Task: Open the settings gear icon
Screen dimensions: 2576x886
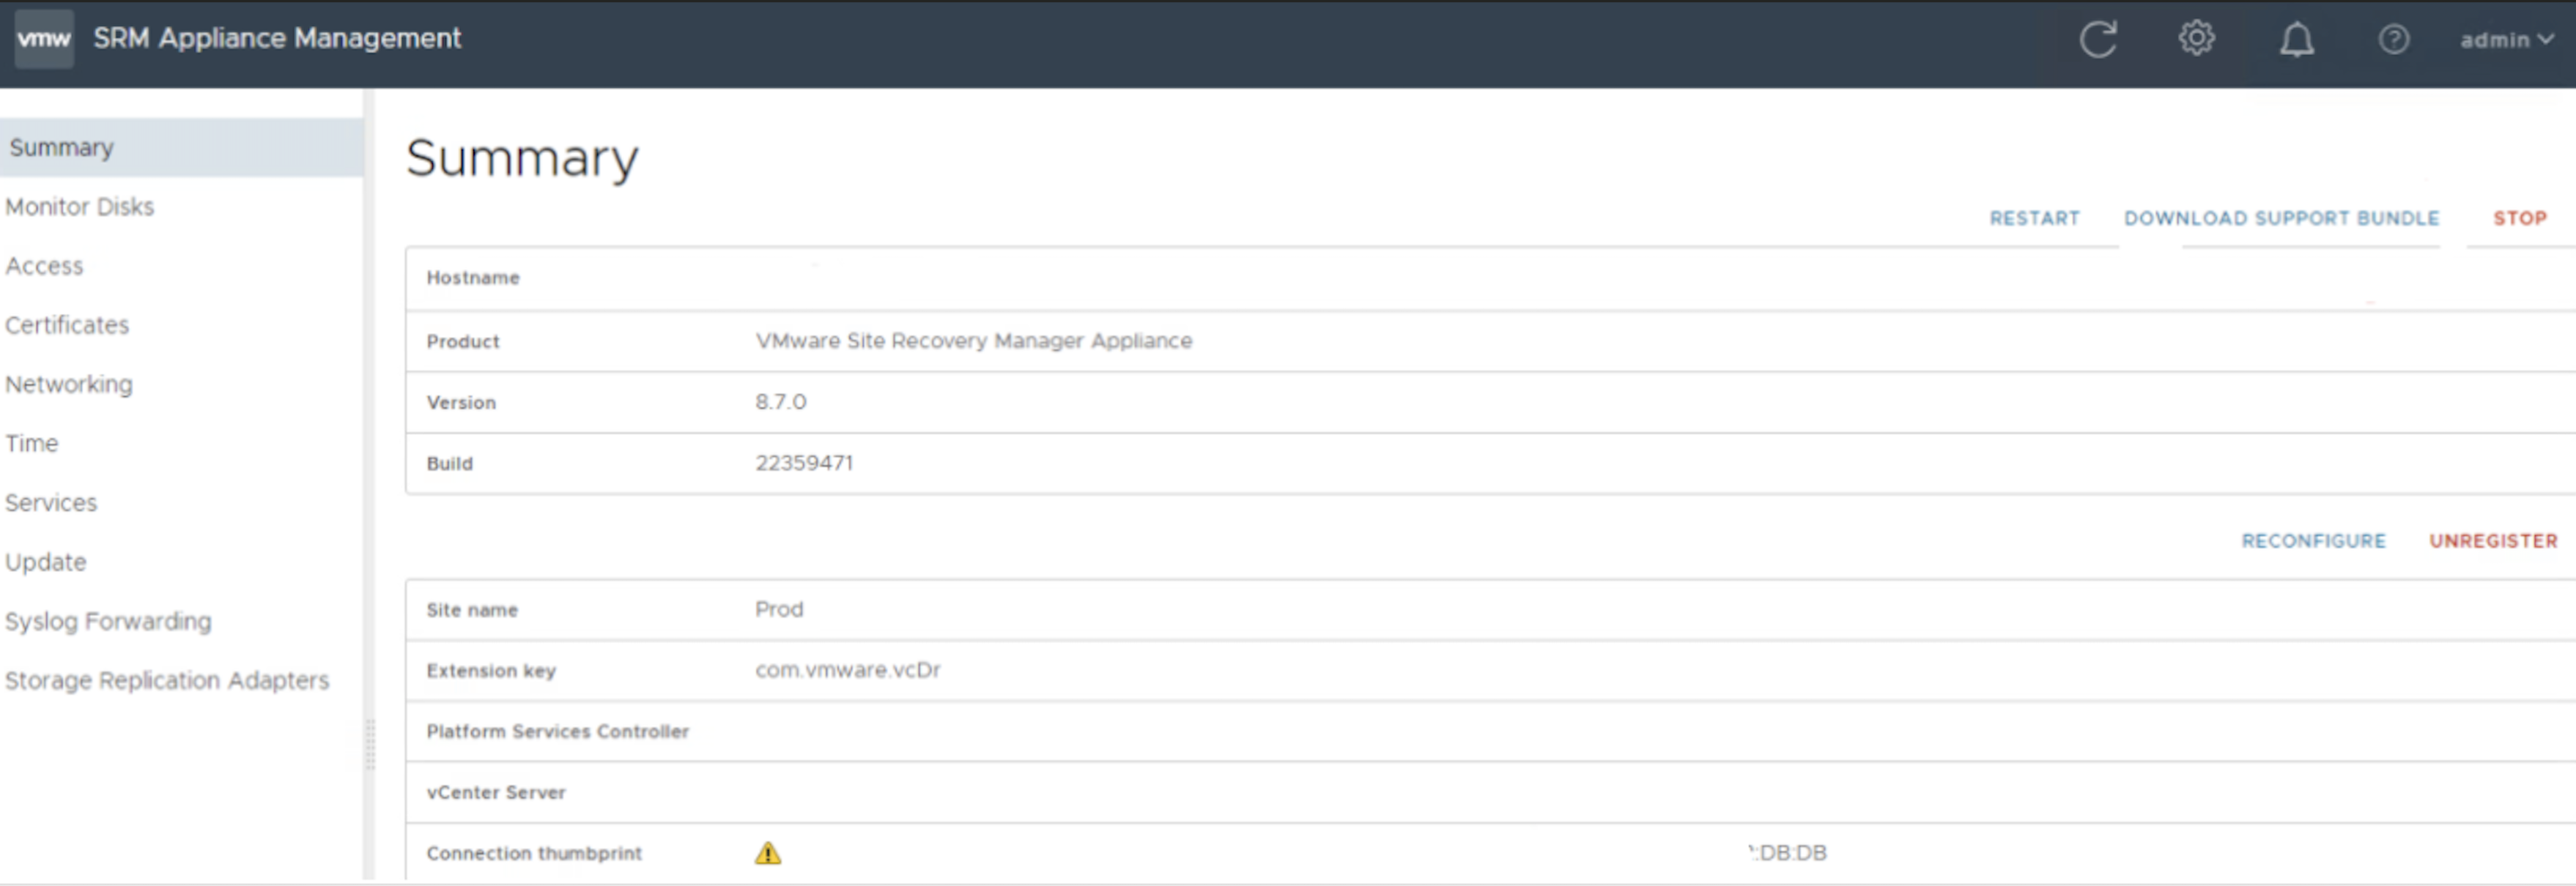Action: pyautogui.click(x=2196, y=39)
